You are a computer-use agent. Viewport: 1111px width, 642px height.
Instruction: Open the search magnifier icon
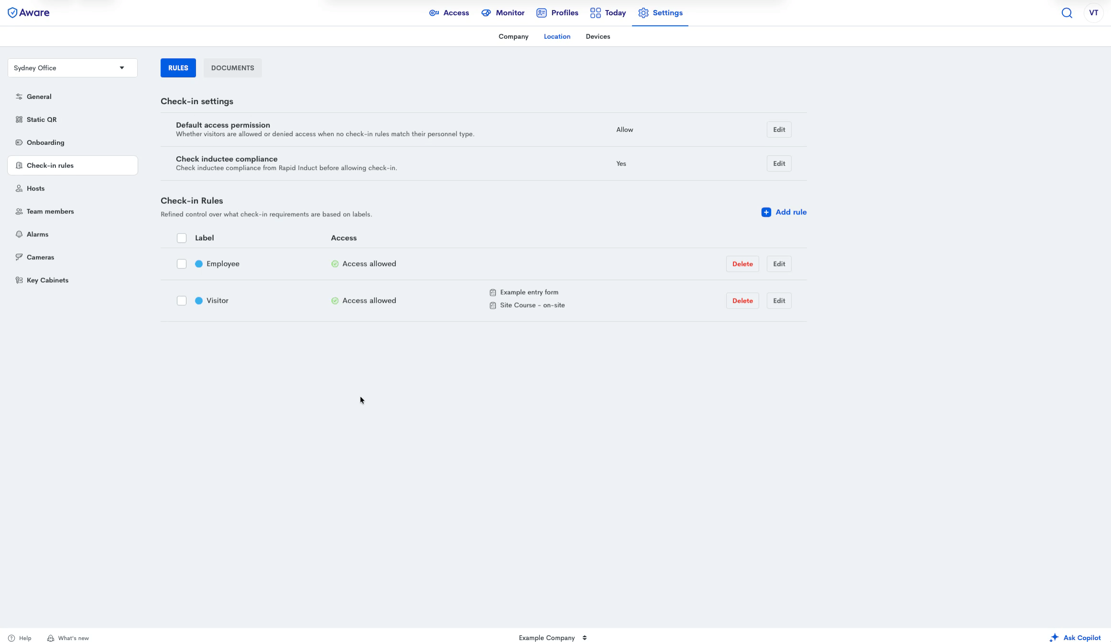click(1067, 13)
